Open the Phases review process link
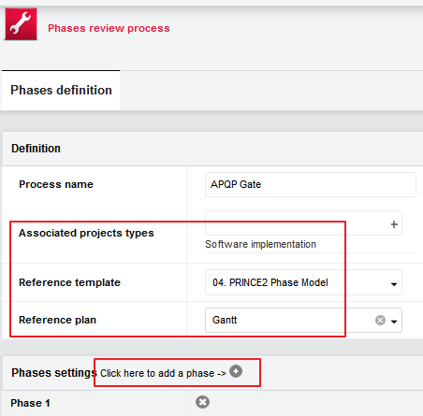 (x=109, y=28)
